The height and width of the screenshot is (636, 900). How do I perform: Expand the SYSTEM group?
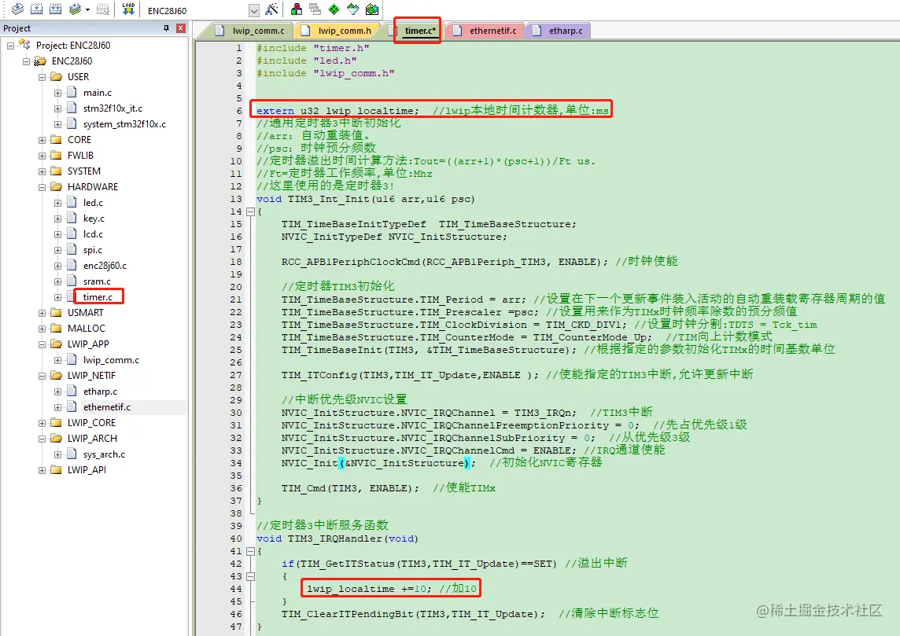click(x=42, y=171)
